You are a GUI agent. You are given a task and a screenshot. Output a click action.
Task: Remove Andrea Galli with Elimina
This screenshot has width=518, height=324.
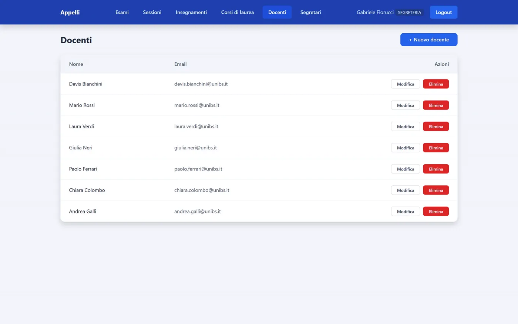[x=436, y=212]
